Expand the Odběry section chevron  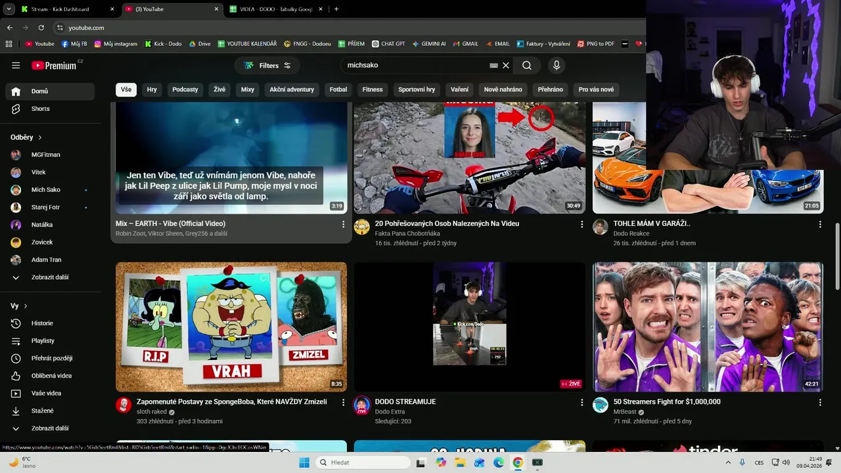coord(40,137)
